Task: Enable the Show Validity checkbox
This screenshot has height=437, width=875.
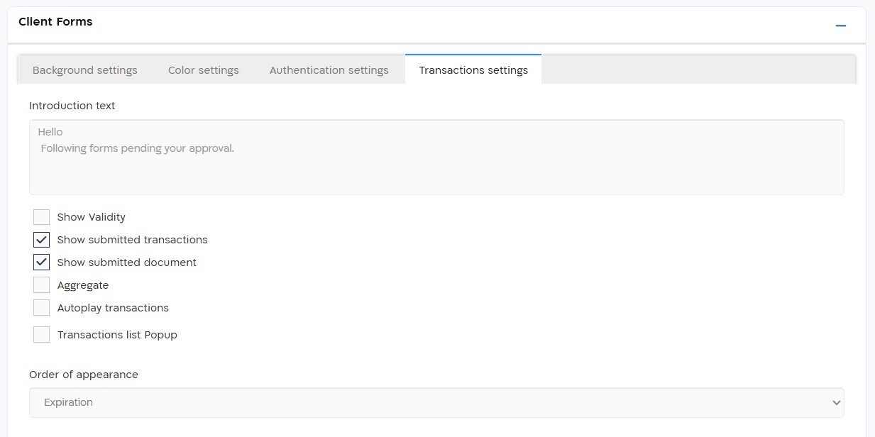Action: [42, 217]
